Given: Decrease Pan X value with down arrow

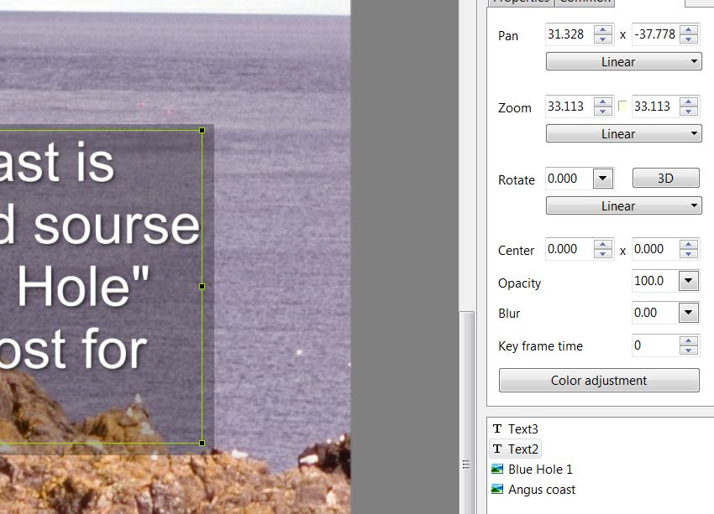Looking at the screenshot, I should click(x=603, y=39).
